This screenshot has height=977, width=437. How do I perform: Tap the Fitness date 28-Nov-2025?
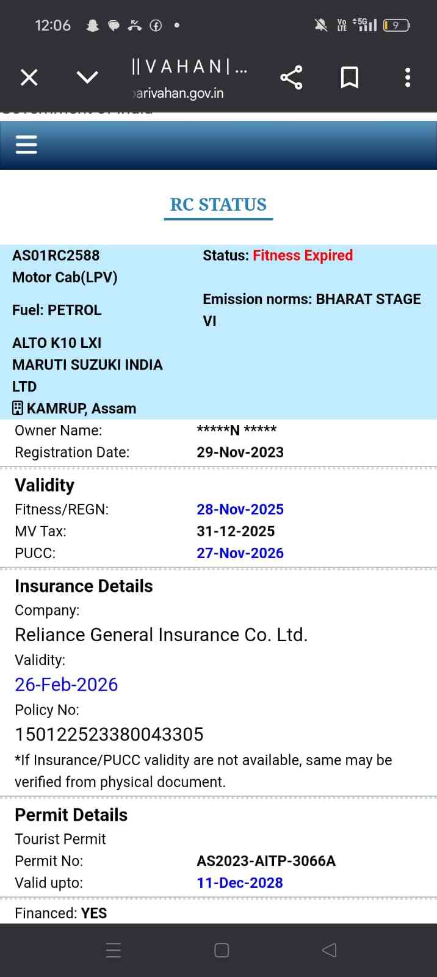click(x=240, y=509)
